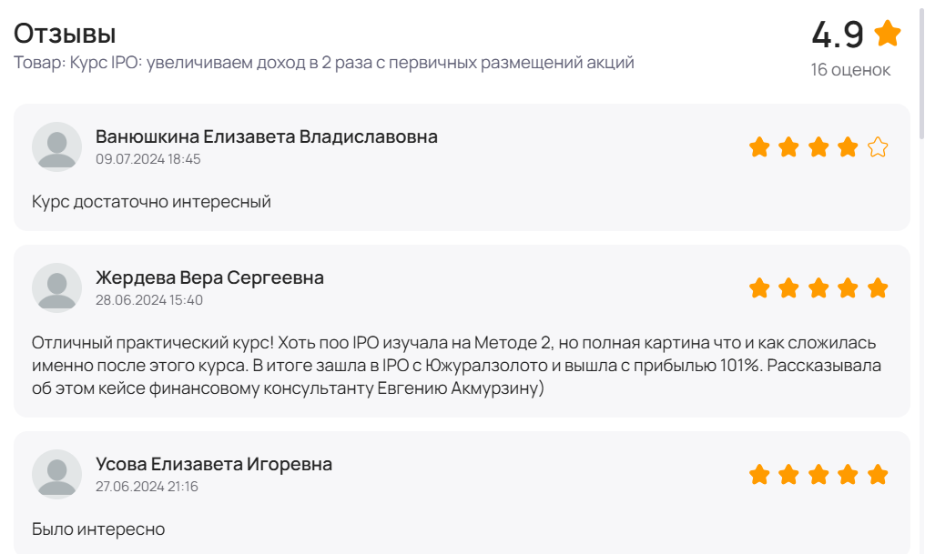Click reviewer name Жердева Вера Сергеевна

(209, 277)
